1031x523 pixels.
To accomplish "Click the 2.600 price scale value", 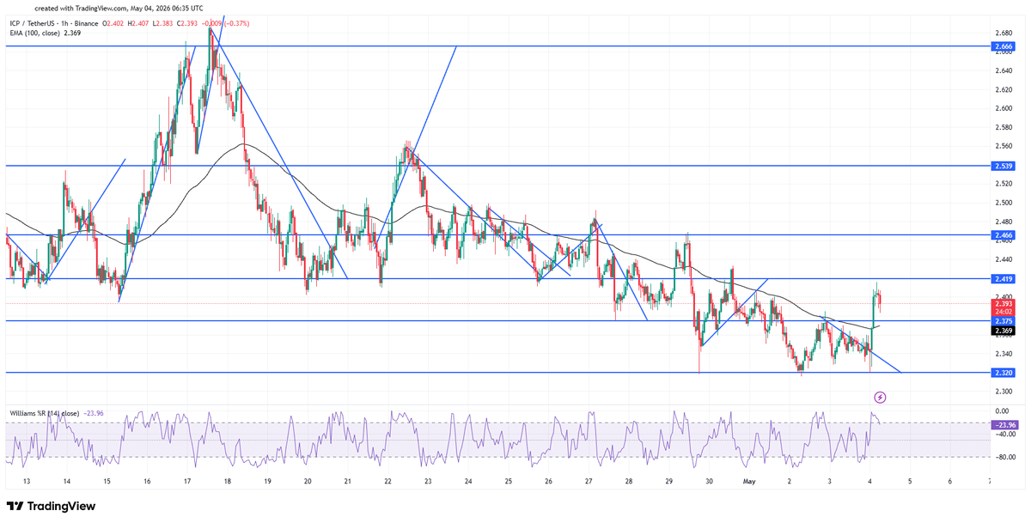I will (1004, 108).
